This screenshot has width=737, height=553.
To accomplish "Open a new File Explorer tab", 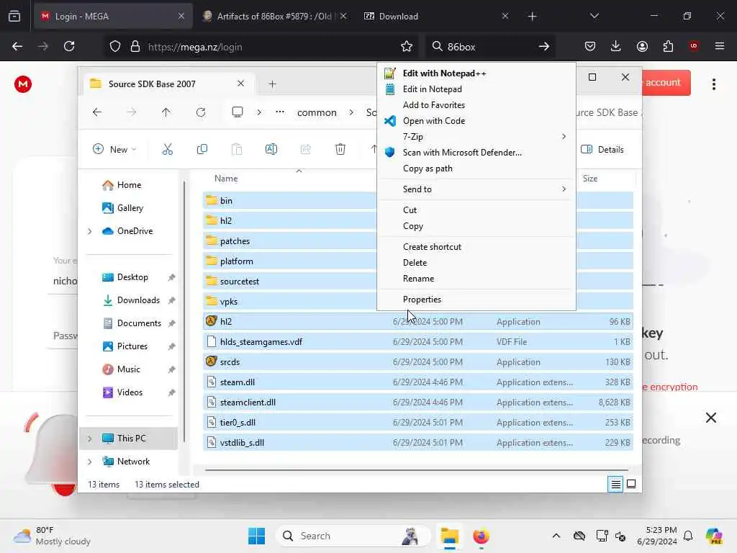I will coord(272,84).
